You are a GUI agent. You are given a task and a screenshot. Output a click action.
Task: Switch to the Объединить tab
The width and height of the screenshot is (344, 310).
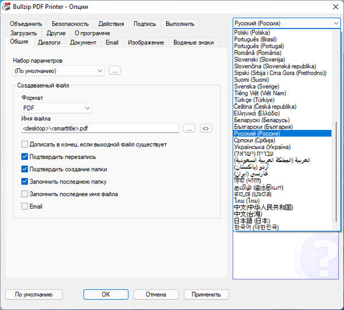pyautogui.click(x=26, y=24)
